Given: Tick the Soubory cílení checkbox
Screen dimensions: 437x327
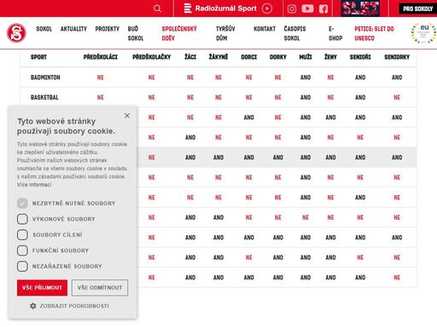Looking at the screenshot, I should pyautogui.click(x=22, y=235).
